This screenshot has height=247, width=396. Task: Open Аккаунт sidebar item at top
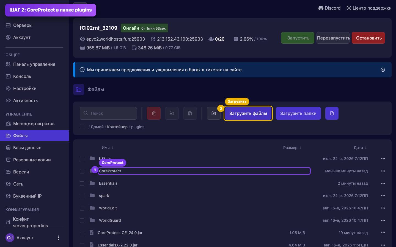coord(34,37)
